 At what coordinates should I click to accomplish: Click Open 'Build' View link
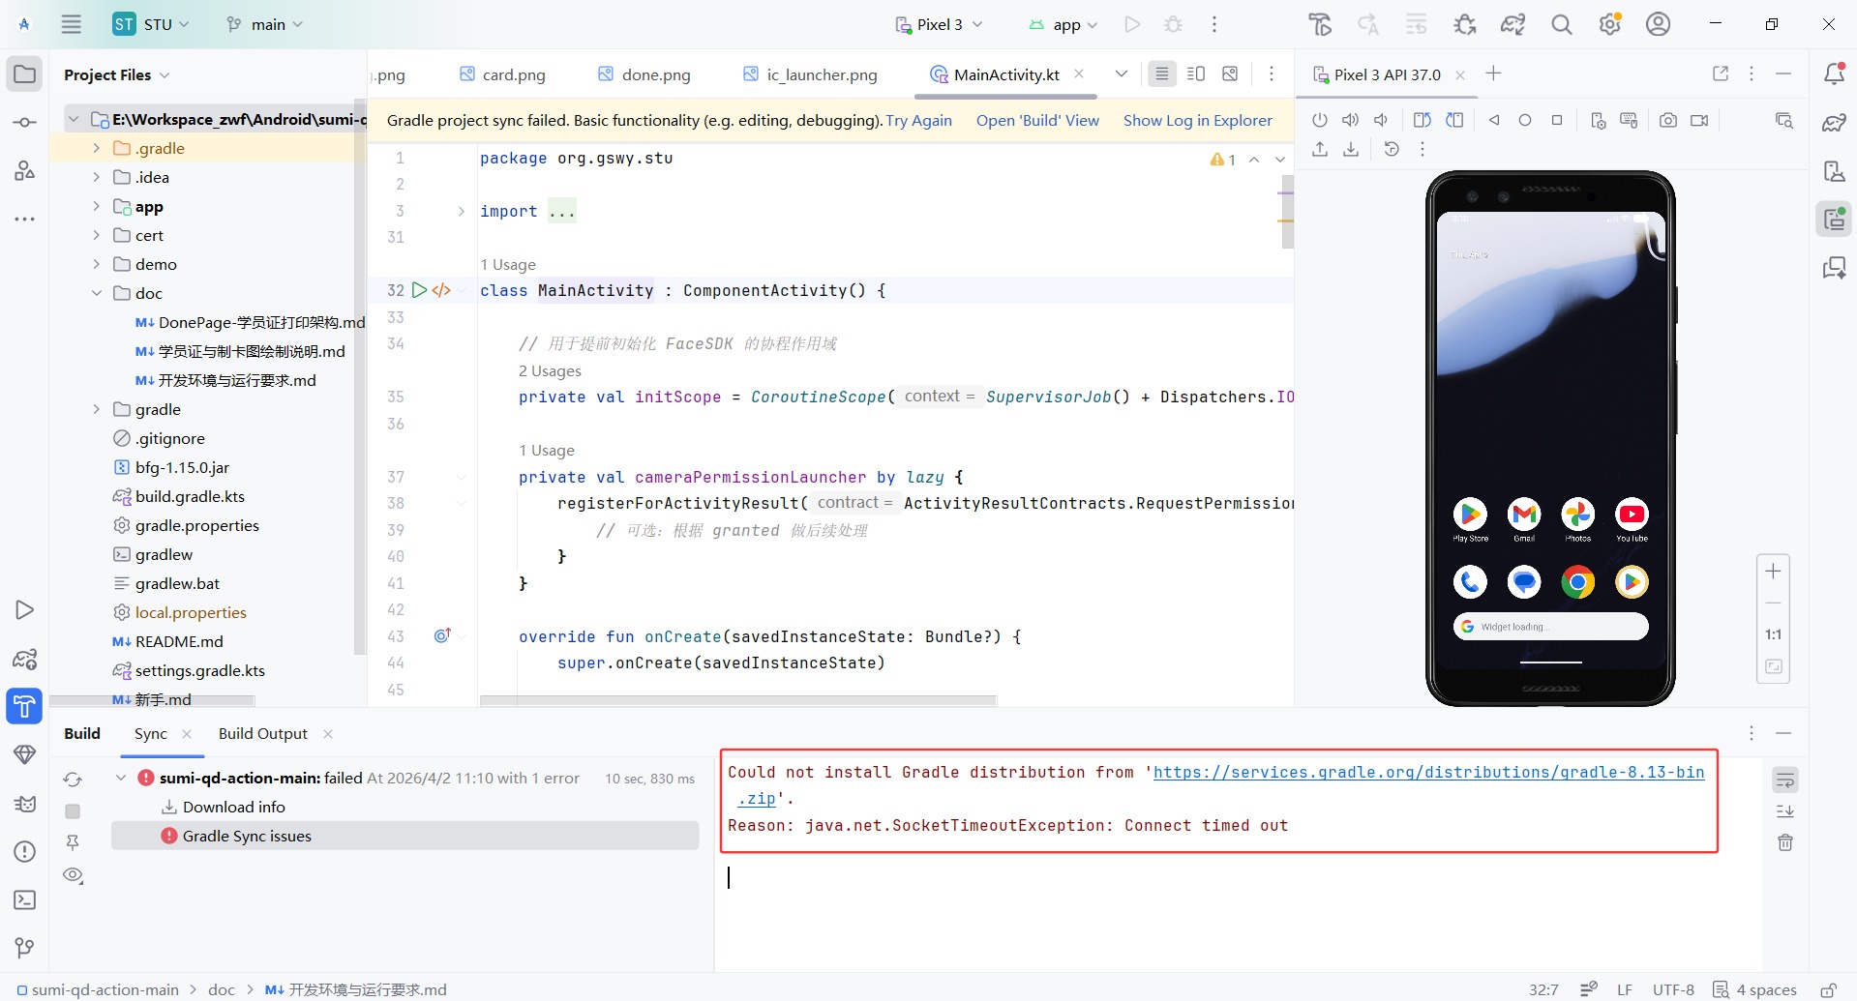(1037, 121)
